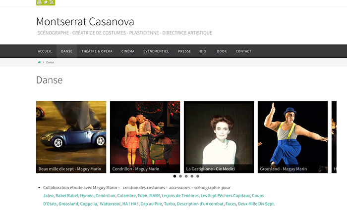This screenshot has height=211, width=347.
Task: Follow the Cap au Pire link
Action: [151, 204]
